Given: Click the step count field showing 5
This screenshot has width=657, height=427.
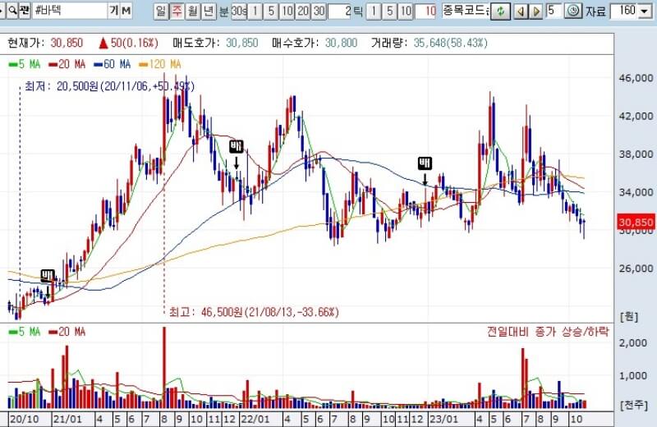Looking at the screenshot, I should 553,11.
